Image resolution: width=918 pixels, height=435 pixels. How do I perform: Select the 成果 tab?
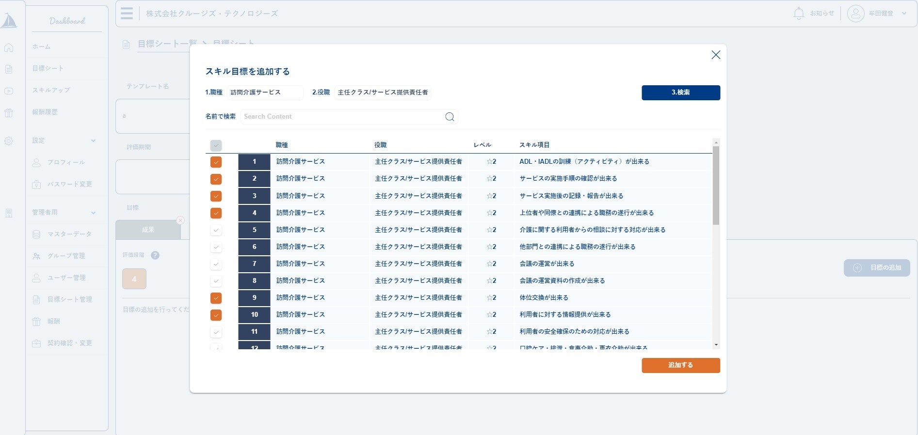click(x=148, y=230)
